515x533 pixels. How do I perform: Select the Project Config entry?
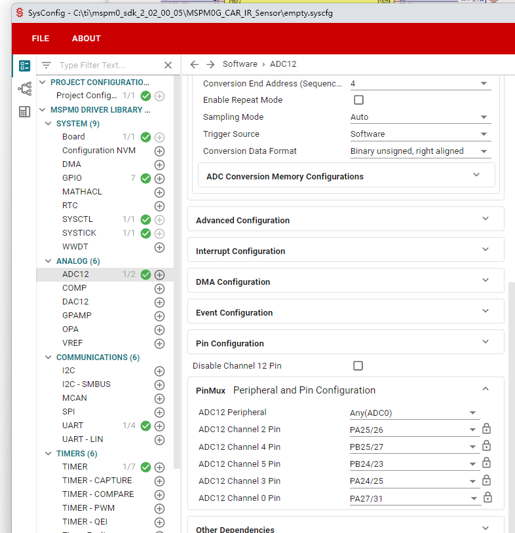[86, 96]
